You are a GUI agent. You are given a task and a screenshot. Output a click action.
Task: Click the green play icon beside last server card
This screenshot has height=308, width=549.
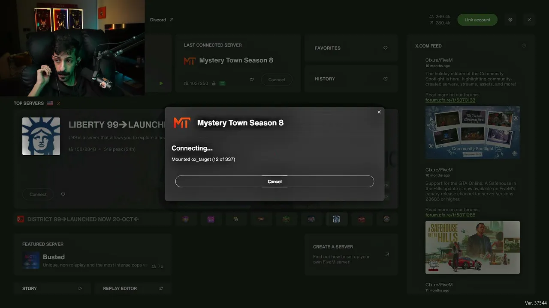(x=161, y=83)
